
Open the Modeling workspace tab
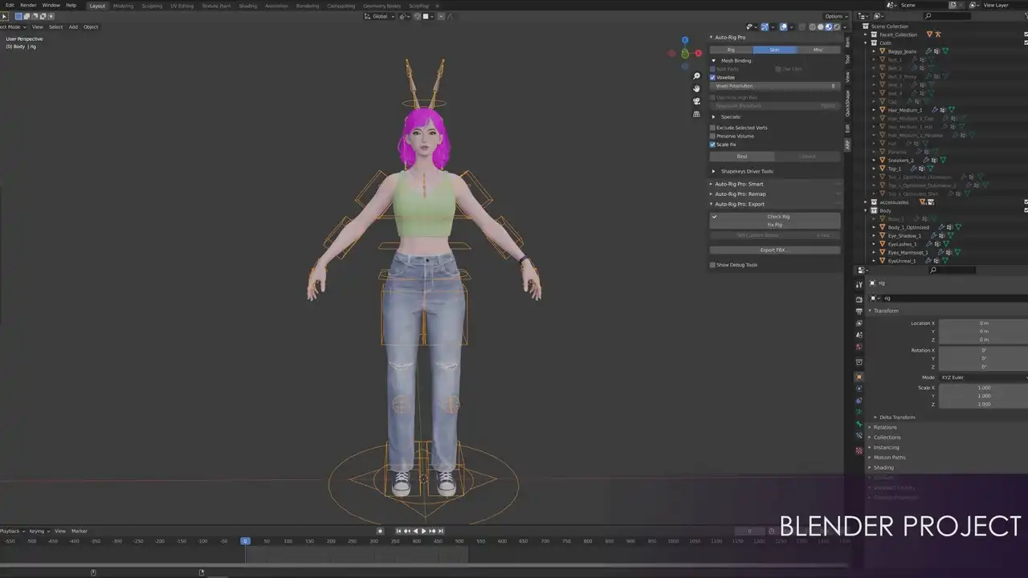tap(123, 6)
